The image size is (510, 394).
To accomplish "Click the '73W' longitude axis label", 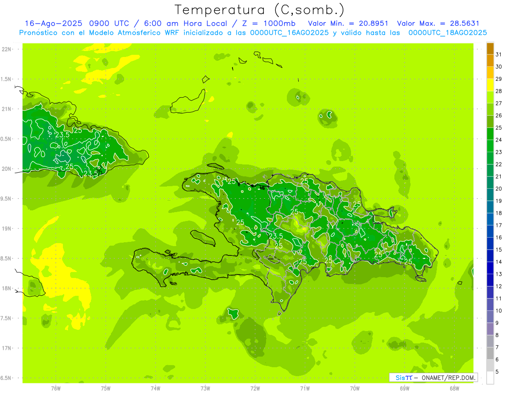I will click(205, 388).
